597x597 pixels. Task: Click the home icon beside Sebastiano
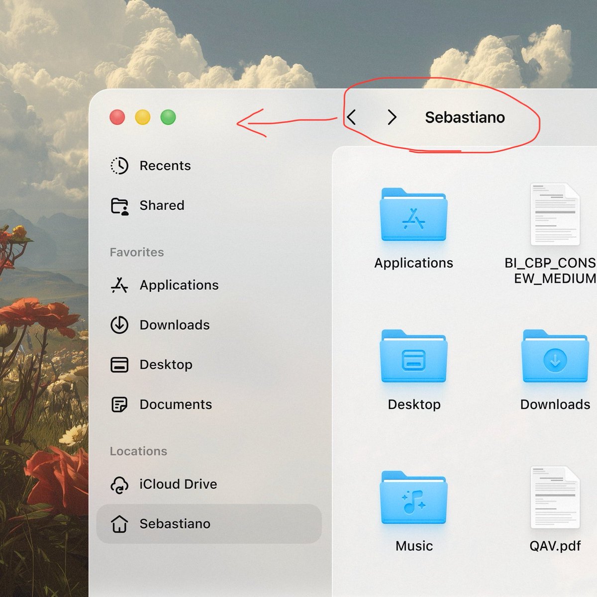119,524
